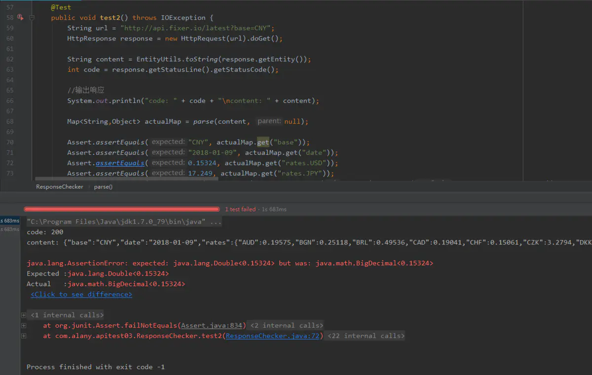This screenshot has width=592, height=375.
Task: Expand the fold beside ResponseChecker.test2 stack line
Action: click(24, 336)
